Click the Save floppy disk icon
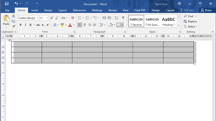The image size is (216, 121). pyautogui.click(x=6, y=3)
